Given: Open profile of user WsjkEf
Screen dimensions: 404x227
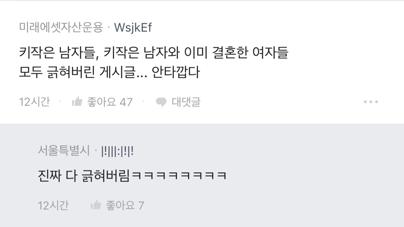Looking at the screenshot, I should (133, 28).
